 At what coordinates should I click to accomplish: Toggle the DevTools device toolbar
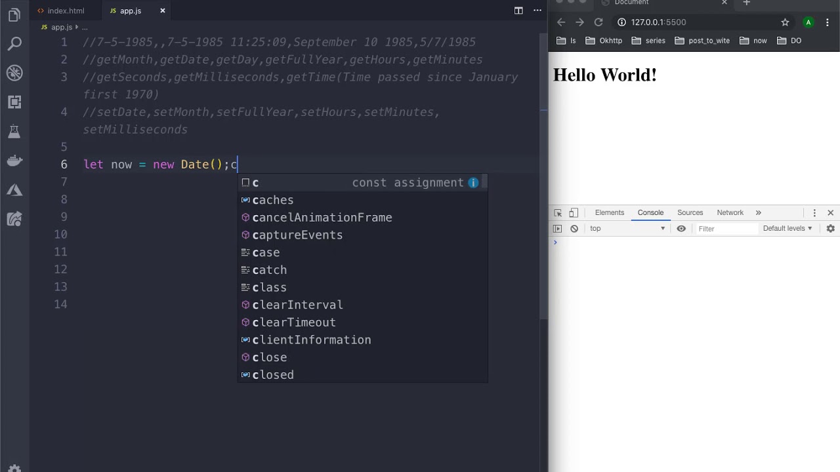574,213
